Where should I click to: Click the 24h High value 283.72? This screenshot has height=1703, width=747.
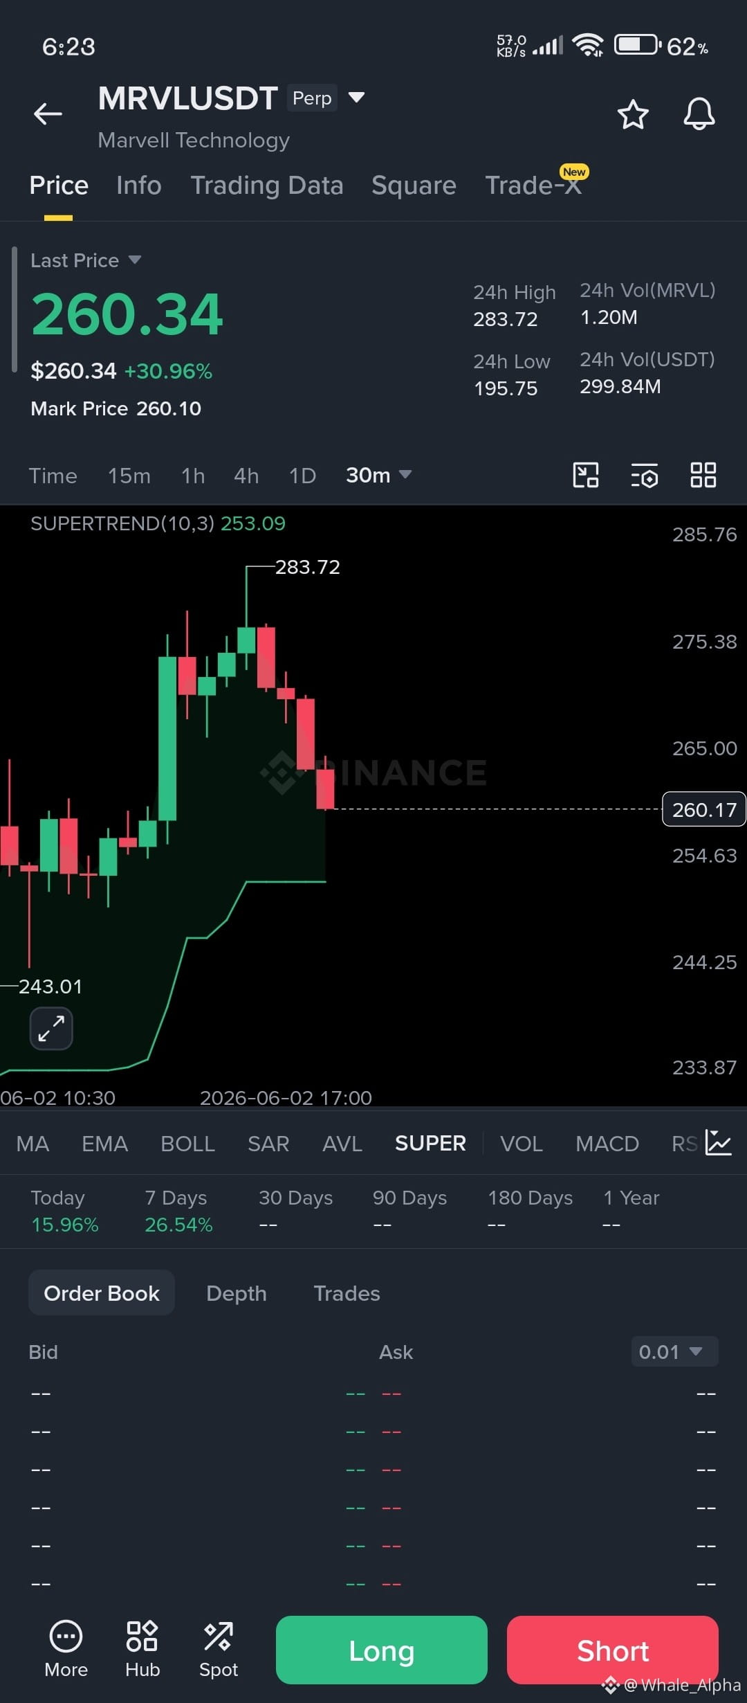tap(506, 319)
